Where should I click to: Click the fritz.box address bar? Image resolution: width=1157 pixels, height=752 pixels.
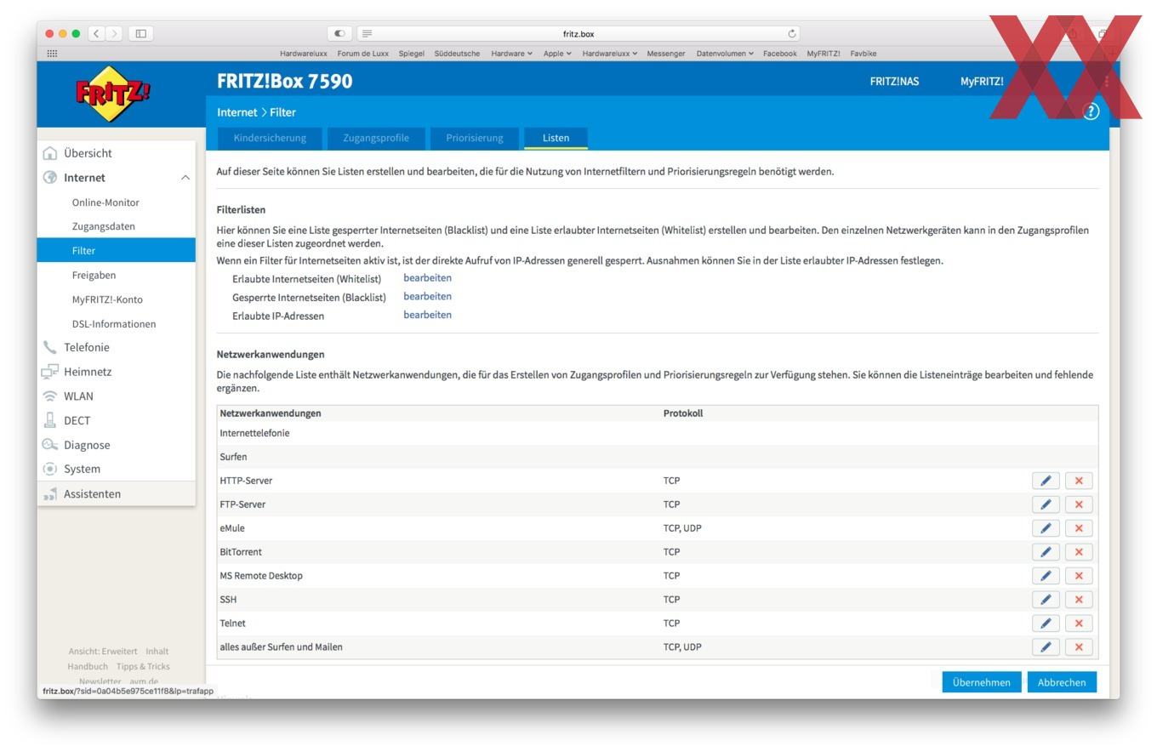(x=578, y=34)
